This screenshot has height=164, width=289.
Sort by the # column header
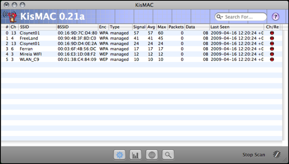click(6, 27)
